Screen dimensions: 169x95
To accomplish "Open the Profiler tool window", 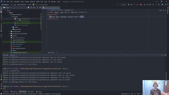I will (x=31, y=92).
